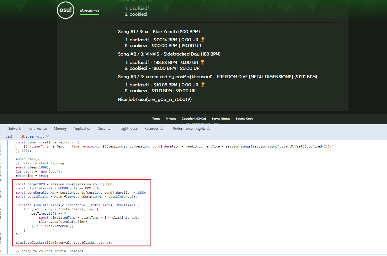Viewport: 387px width, 256px height.
Task: Click 'clicks.add(simulatedTime);' code line
Action: click(x=64, y=222)
